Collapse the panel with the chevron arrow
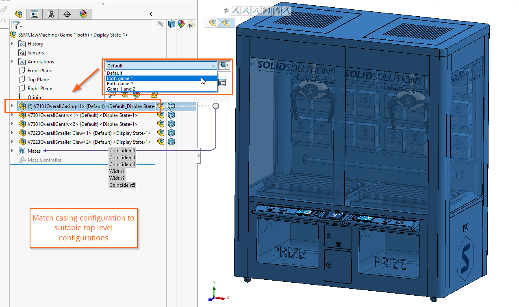Image resolution: width=519 pixels, height=307 pixels. tap(150, 13)
